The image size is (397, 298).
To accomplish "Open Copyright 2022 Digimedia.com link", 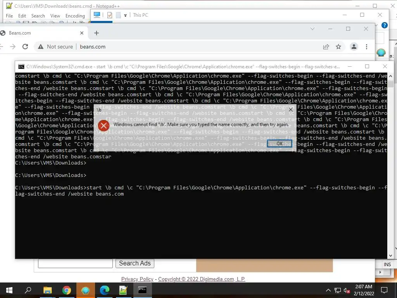I will coord(202,279).
